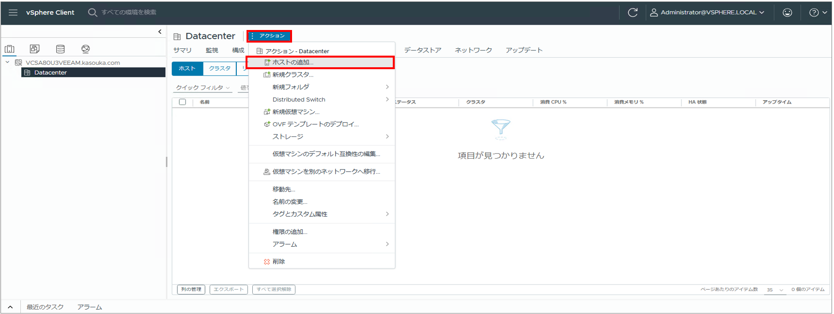Expand the アラーム submenu in Actions menu
834x314 pixels.
[x=387, y=244]
